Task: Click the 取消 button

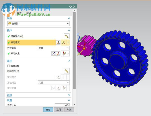Action: [x=69, y=110]
